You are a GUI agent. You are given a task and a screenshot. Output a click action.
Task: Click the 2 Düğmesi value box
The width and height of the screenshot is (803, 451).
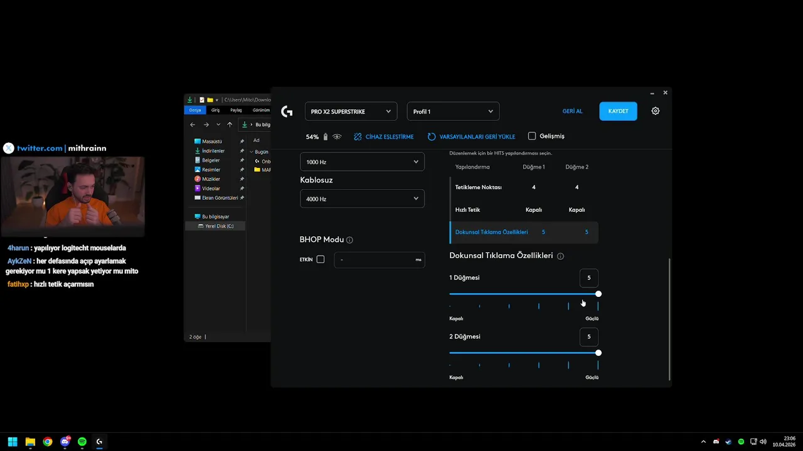[x=588, y=337]
